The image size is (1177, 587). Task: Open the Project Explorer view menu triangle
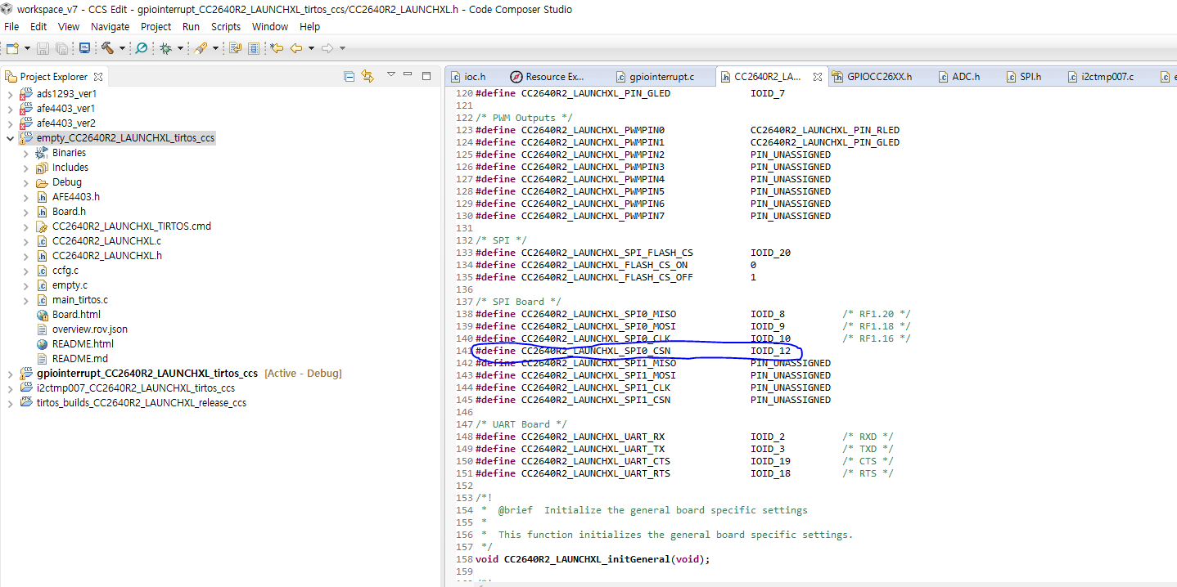391,75
